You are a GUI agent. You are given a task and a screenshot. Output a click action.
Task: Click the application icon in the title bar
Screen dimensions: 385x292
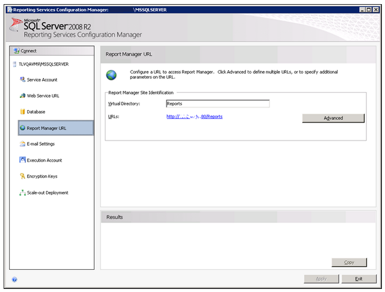[9, 9]
